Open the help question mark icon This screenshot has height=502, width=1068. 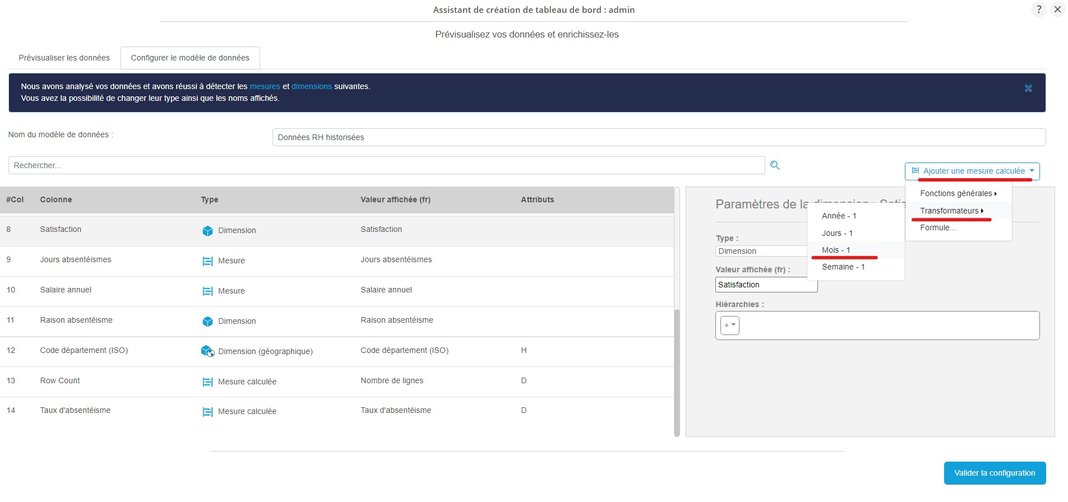1038,10
